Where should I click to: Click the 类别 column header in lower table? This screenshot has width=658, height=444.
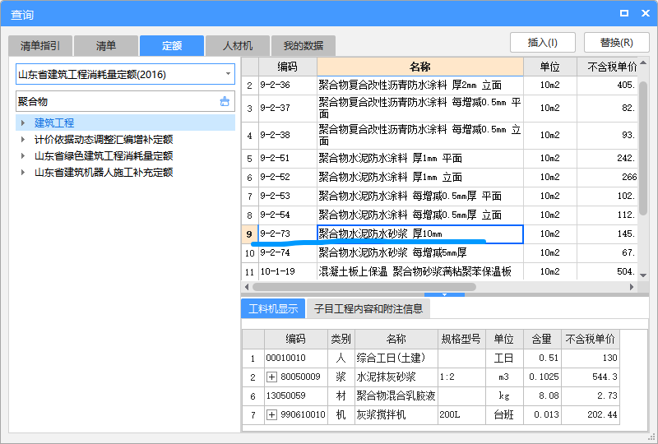341,339
